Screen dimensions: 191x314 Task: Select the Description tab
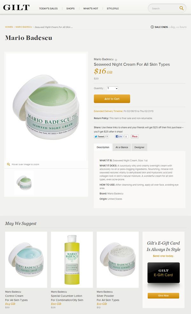(103, 147)
